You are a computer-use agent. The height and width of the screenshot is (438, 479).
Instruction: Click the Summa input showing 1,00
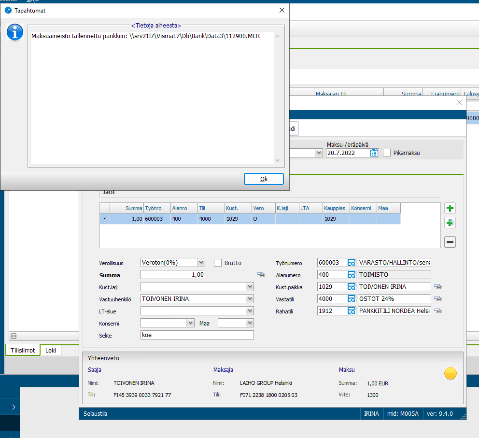click(x=172, y=275)
